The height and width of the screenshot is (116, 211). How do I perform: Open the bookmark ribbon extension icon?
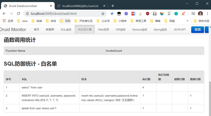pos(169,14)
